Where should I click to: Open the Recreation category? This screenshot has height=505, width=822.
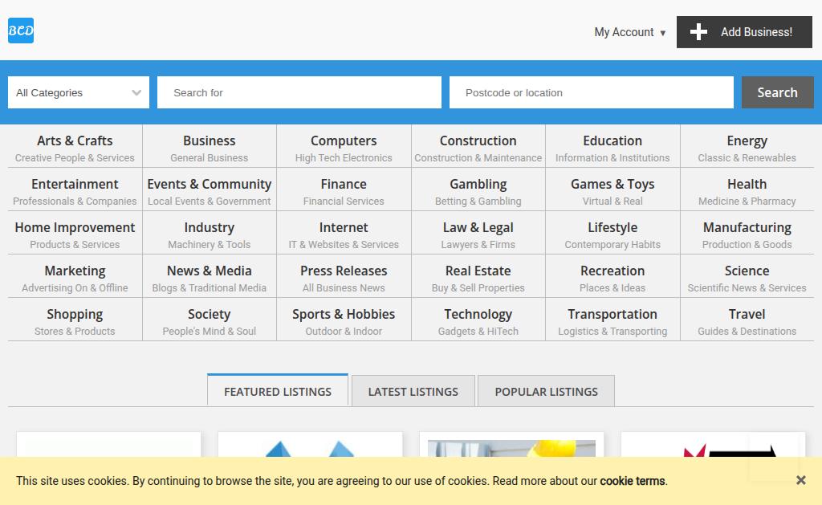612,271
